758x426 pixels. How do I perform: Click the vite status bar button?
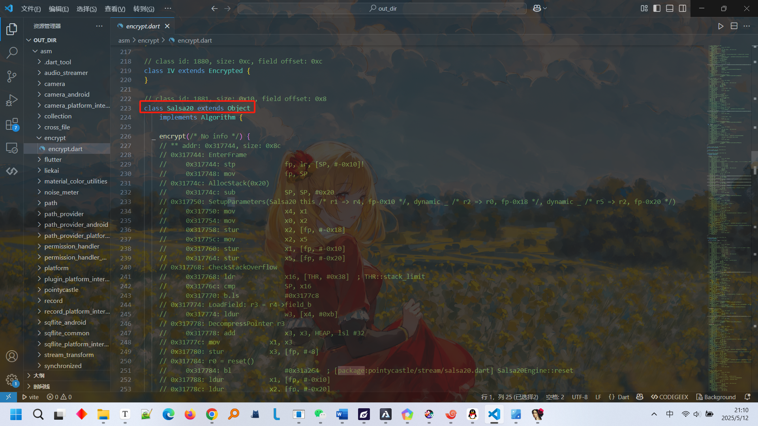[30, 397]
